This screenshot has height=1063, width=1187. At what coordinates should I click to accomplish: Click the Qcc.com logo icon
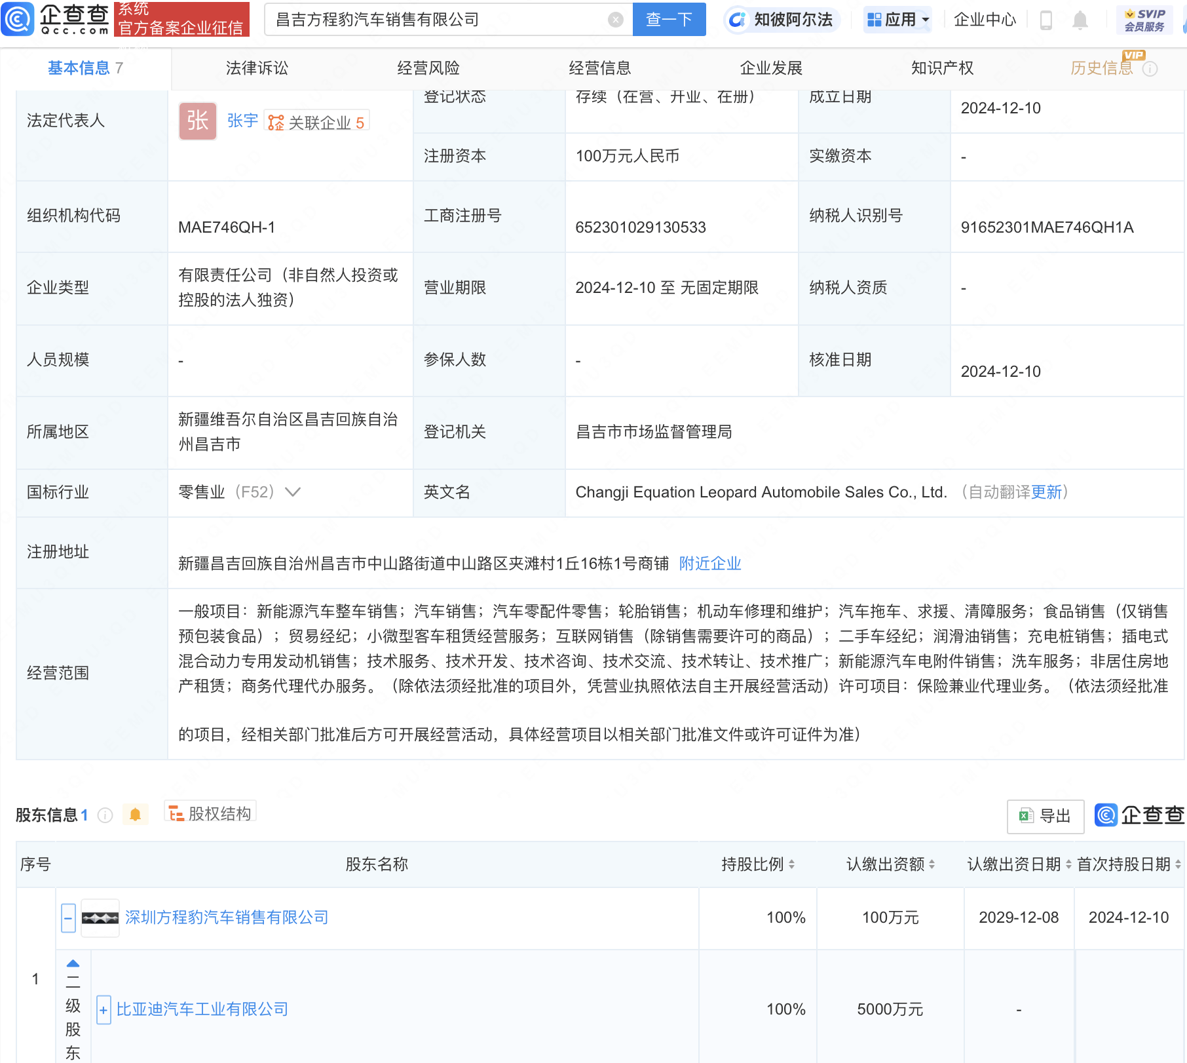click(x=18, y=19)
